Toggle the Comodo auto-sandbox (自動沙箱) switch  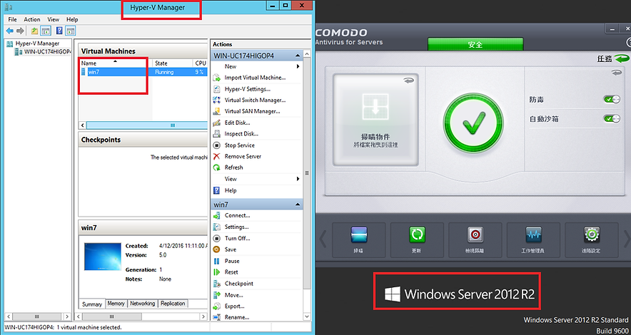[x=612, y=118]
